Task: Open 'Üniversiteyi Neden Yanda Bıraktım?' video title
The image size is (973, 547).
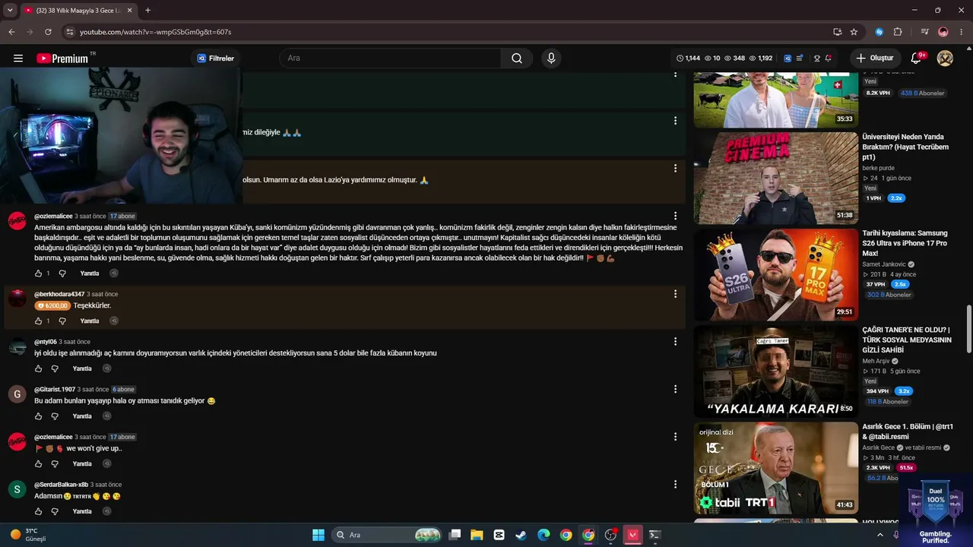Action: click(905, 147)
